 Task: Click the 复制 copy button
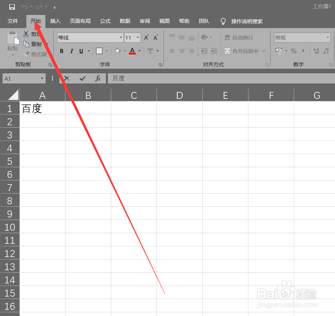(x=32, y=44)
